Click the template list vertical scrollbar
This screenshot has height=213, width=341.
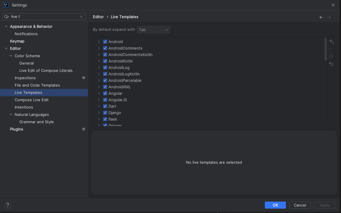click(326, 49)
